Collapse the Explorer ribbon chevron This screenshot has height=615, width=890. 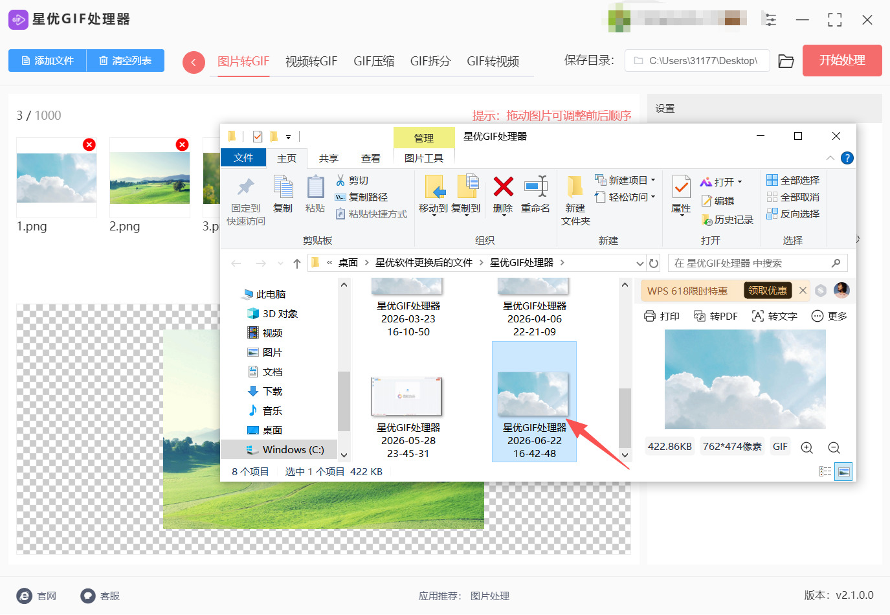click(830, 158)
